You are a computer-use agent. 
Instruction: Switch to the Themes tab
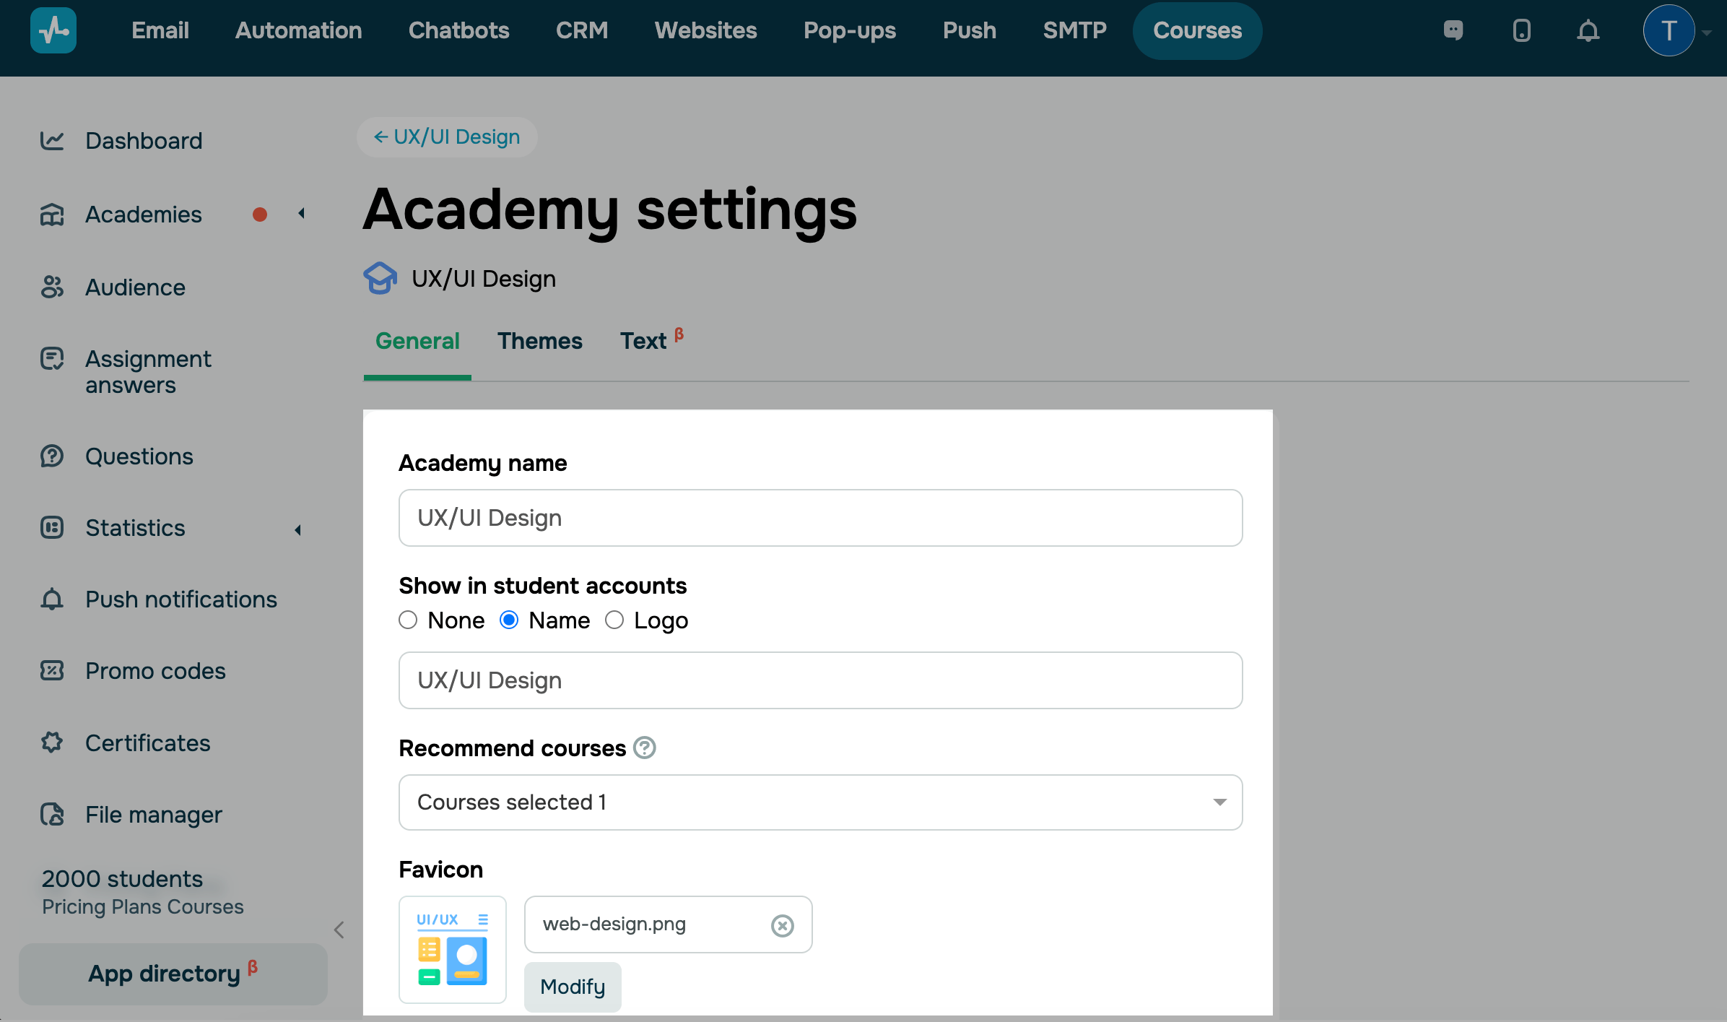[x=539, y=341]
